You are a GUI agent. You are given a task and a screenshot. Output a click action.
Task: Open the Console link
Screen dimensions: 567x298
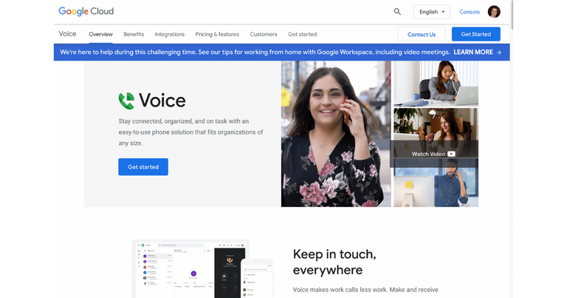(x=470, y=12)
